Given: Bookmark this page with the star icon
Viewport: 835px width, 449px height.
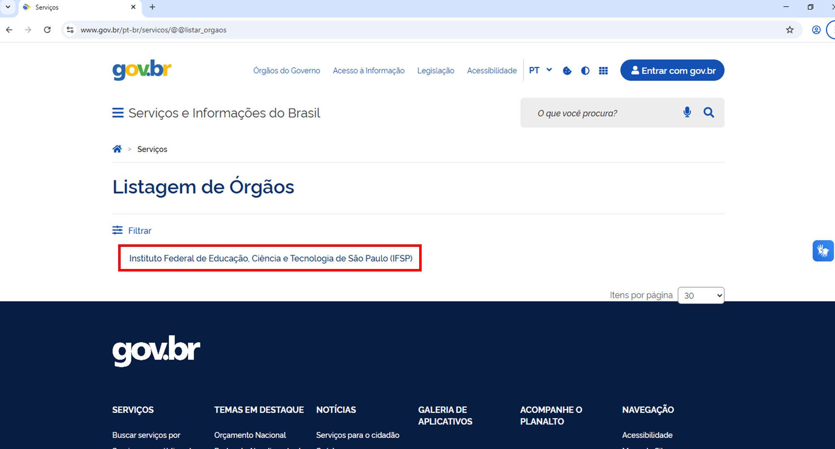Looking at the screenshot, I should (x=789, y=30).
